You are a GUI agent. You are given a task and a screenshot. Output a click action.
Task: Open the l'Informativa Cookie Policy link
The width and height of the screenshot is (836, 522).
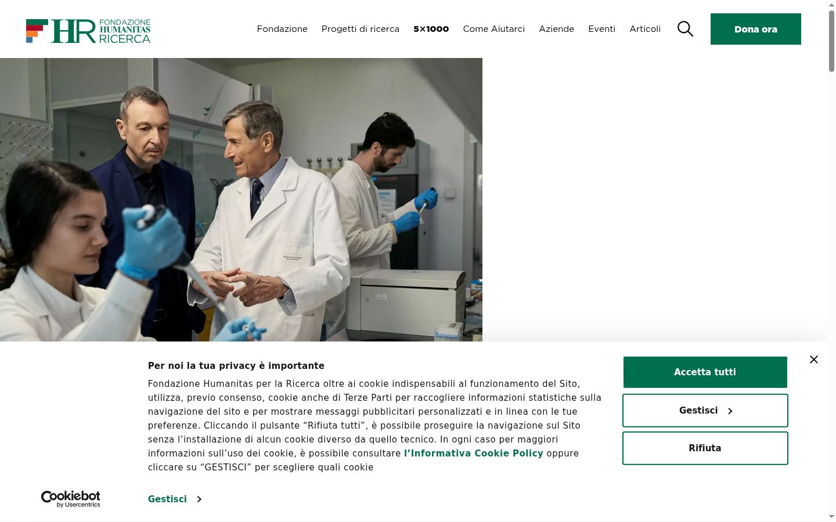(x=474, y=454)
